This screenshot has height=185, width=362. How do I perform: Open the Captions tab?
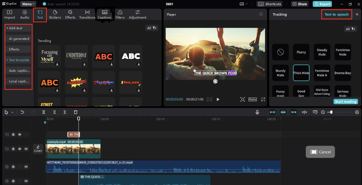click(104, 14)
